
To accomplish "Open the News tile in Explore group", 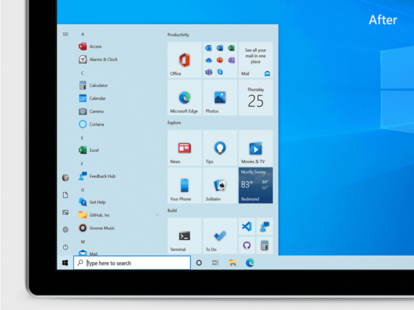I will point(184,148).
